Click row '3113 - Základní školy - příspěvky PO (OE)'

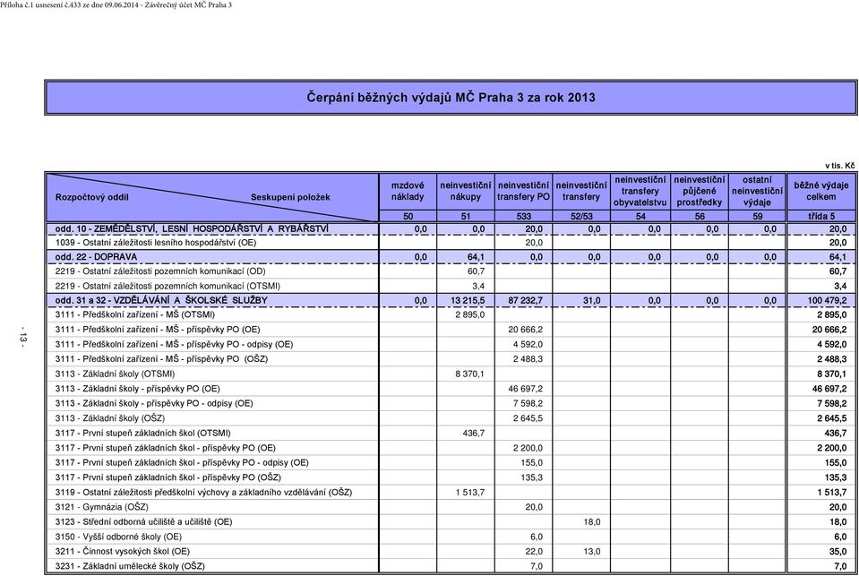tap(451, 389)
